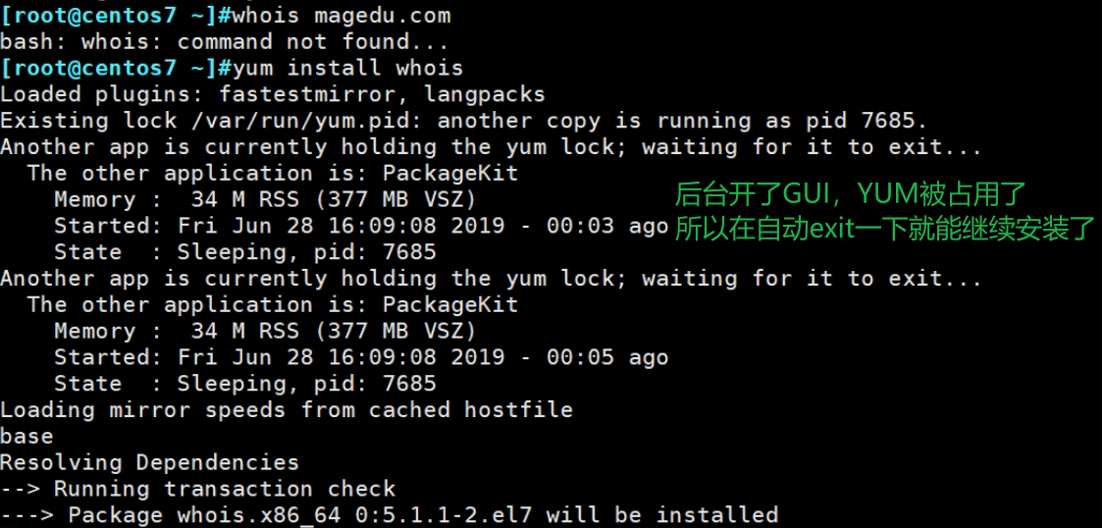Click the green annotation mentioning GUI and YUM
This screenshot has height=528, width=1102.
coord(850,194)
